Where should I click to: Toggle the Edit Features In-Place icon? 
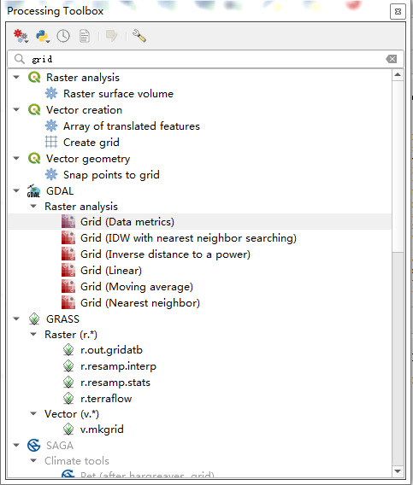(111, 36)
